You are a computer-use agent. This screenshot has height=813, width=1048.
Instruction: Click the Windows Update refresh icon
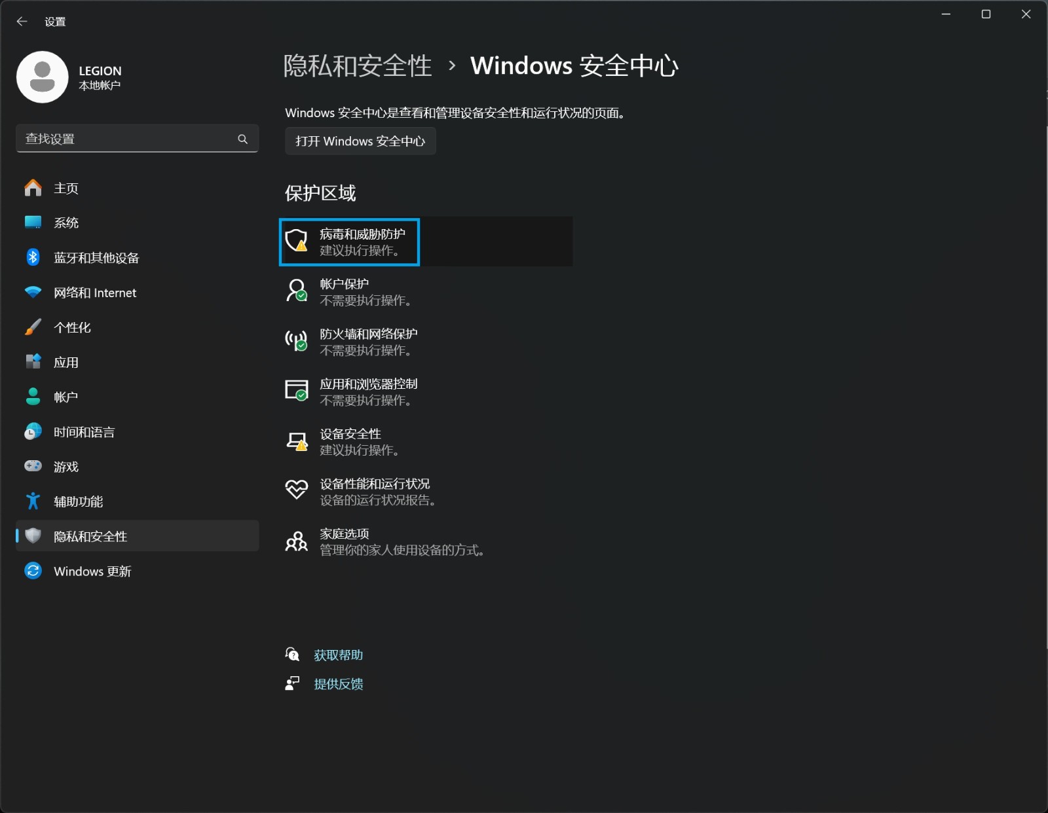tap(33, 571)
